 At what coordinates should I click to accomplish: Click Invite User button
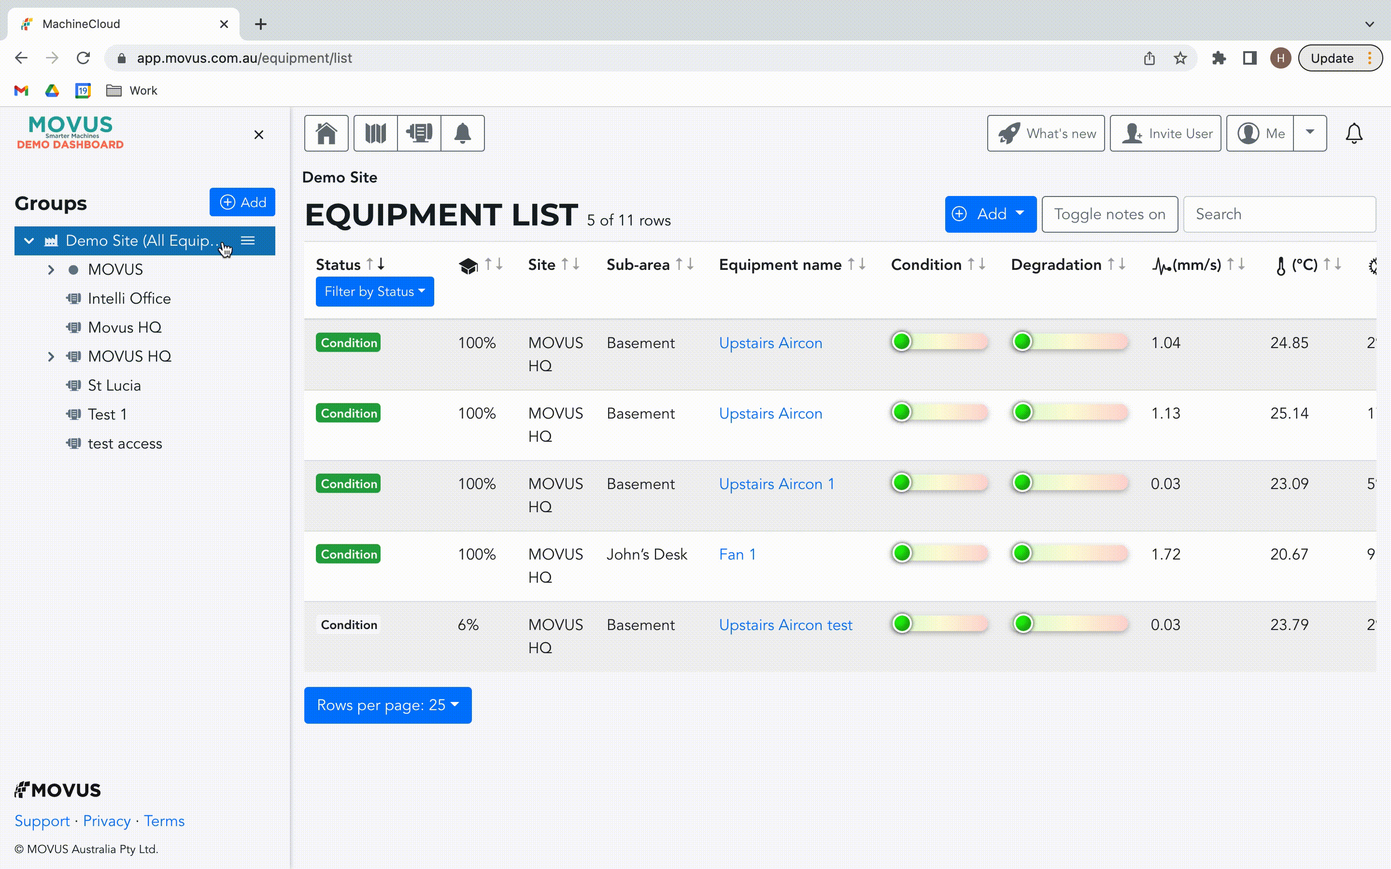pos(1165,133)
